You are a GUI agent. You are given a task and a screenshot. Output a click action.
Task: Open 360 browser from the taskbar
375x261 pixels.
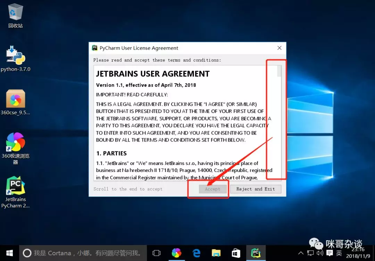click(x=176, y=253)
